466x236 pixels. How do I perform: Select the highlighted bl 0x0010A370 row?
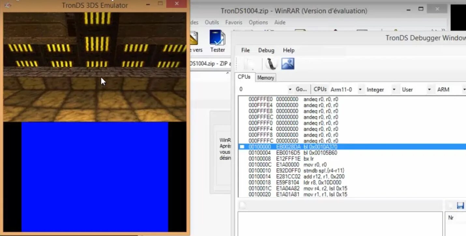pos(352,147)
